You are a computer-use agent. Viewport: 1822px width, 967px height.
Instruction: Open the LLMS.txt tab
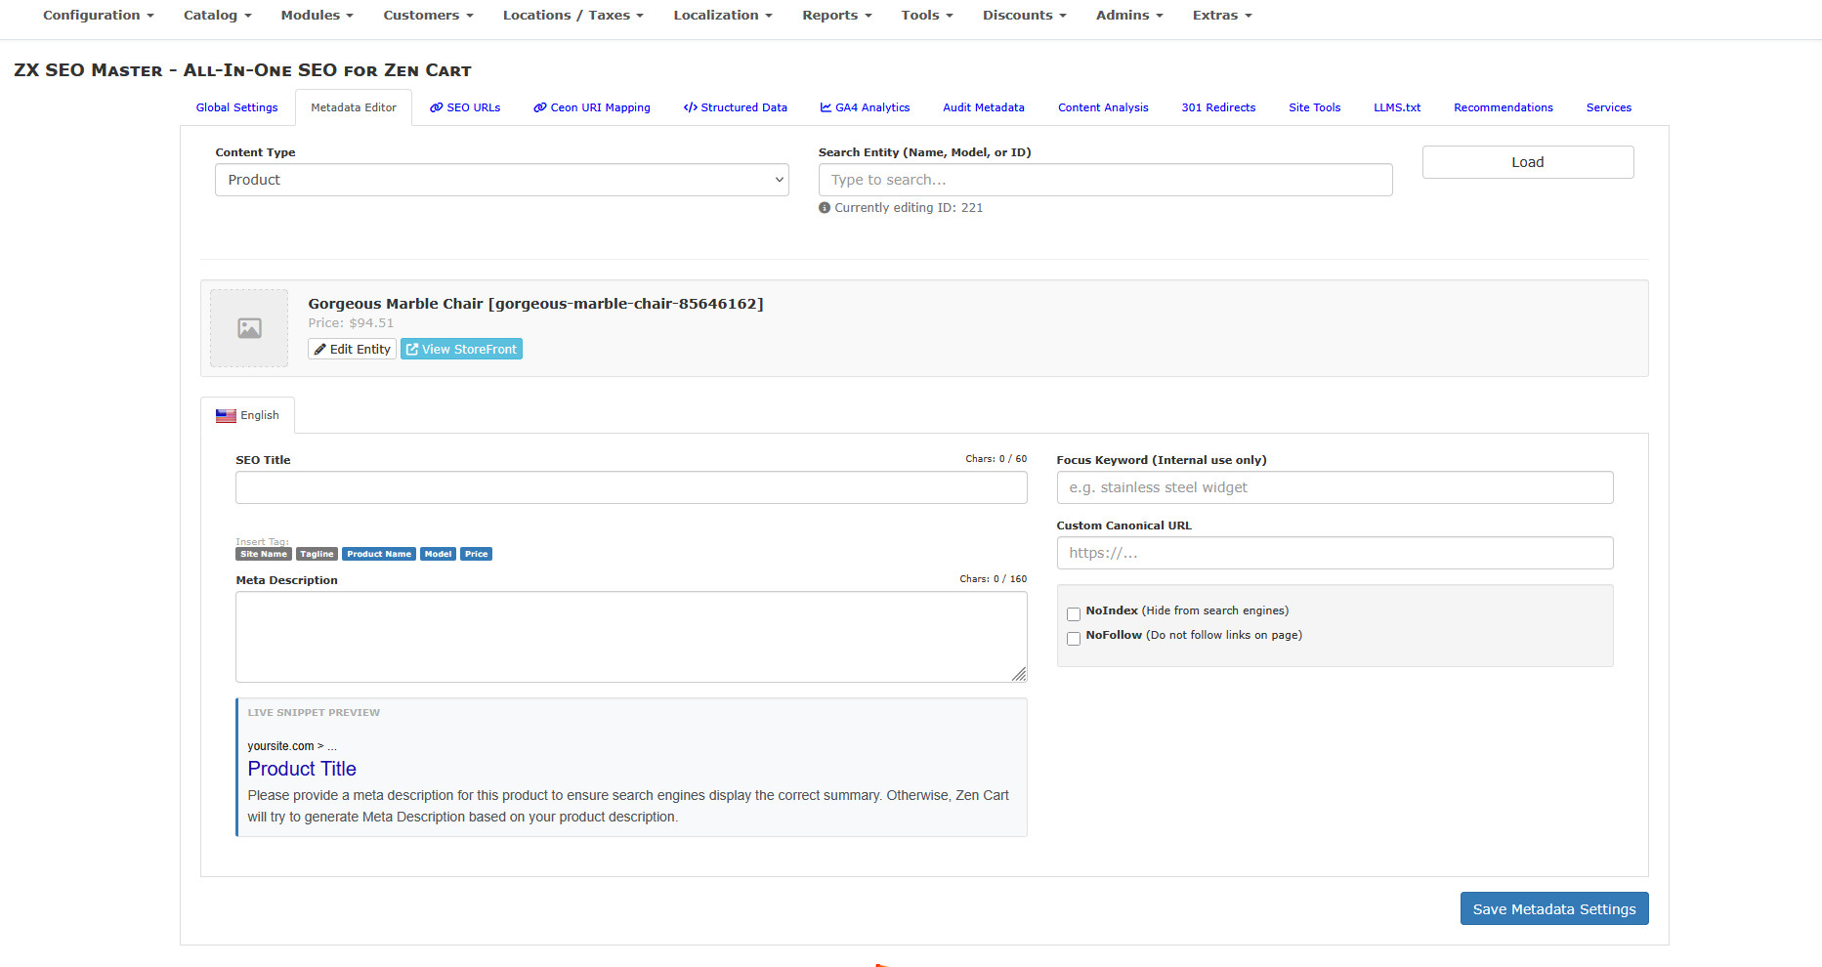tap(1397, 107)
